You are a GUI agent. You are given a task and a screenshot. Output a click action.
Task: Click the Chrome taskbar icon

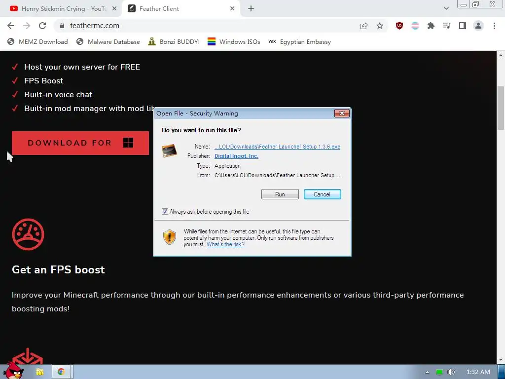click(61, 372)
